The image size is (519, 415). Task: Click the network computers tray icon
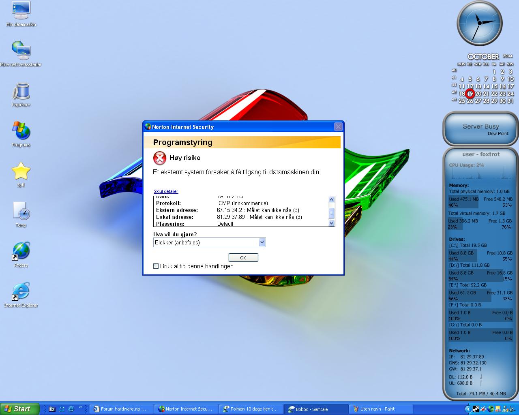(498, 409)
